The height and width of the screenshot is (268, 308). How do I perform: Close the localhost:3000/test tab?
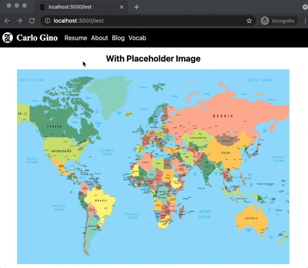(x=121, y=7)
